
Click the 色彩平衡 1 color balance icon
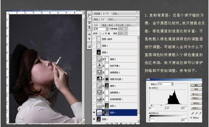[x=99, y=66]
